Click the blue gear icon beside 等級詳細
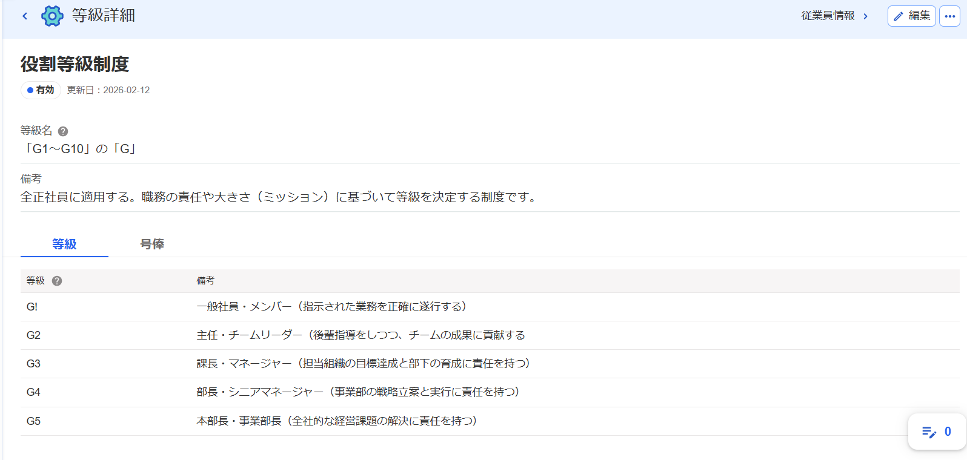The width and height of the screenshot is (967, 460). (52, 16)
